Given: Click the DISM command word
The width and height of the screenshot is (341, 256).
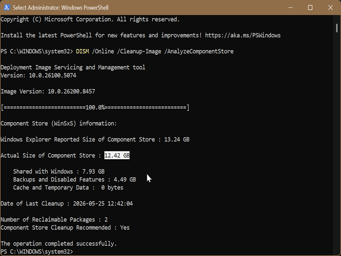Looking at the screenshot, I should point(82,51).
